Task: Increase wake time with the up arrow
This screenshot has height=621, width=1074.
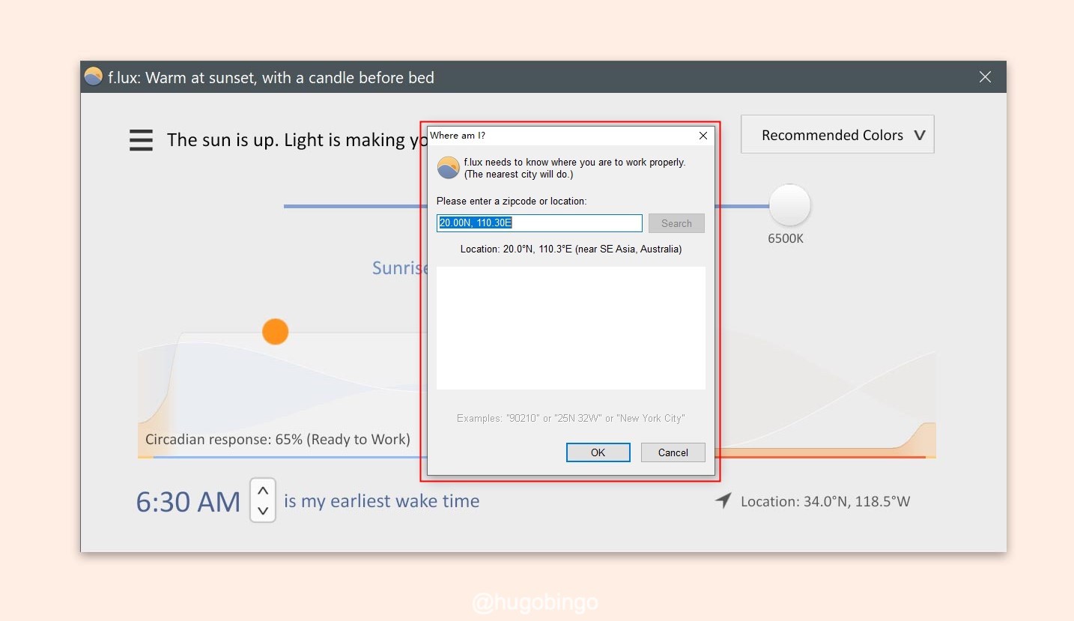Action: tap(263, 491)
